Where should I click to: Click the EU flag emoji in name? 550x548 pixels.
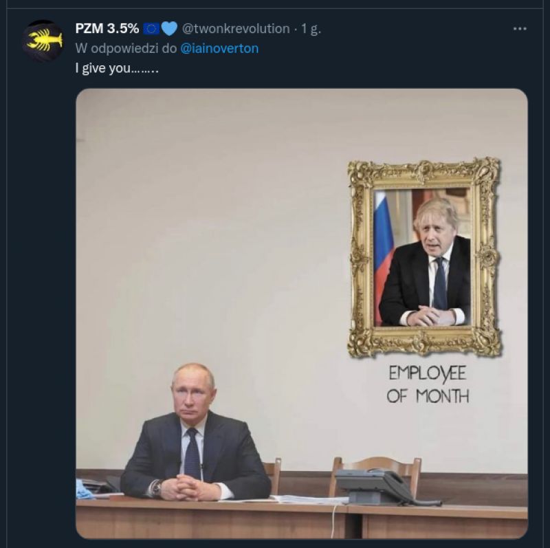click(x=151, y=29)
